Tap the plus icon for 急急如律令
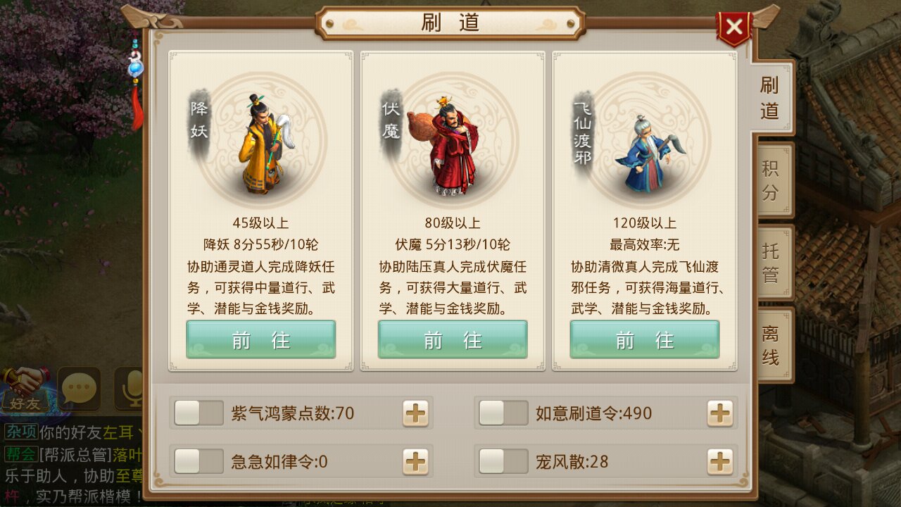The height and width of the screenshot is (507, 901). (x=415, y=462)
